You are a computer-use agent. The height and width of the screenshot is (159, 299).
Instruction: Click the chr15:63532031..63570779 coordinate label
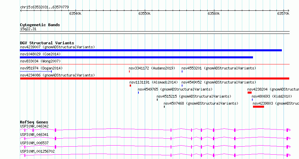44,7
